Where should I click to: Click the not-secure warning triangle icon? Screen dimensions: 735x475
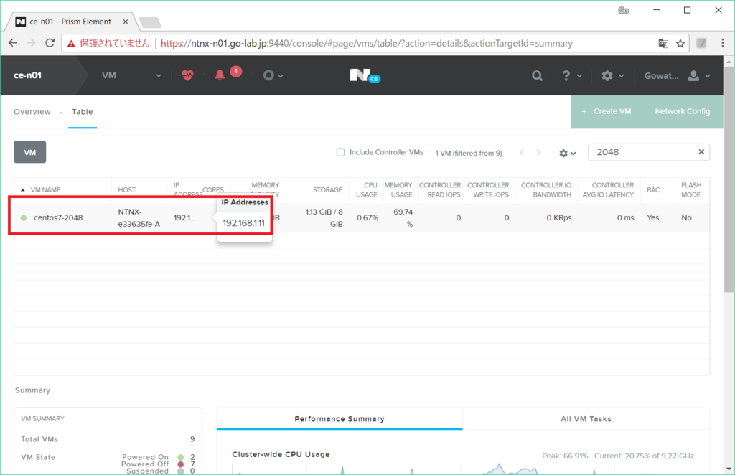pyautogui.click(x=71, y=44)
